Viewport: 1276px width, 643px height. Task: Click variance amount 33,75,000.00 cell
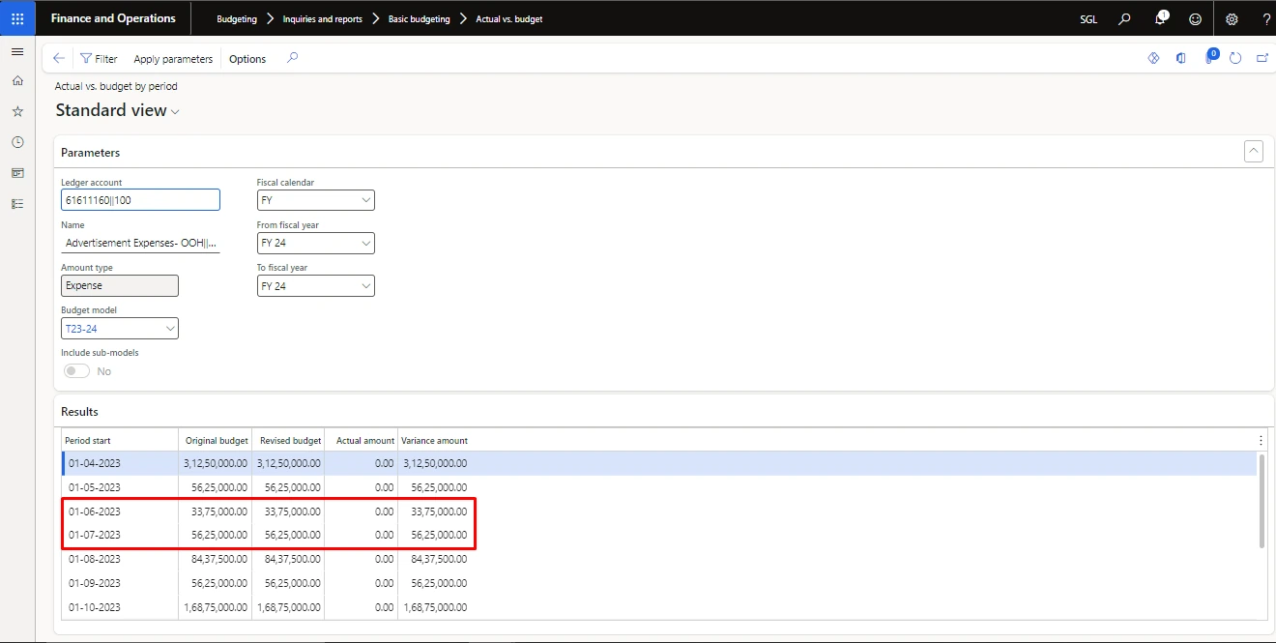[435, 511]
